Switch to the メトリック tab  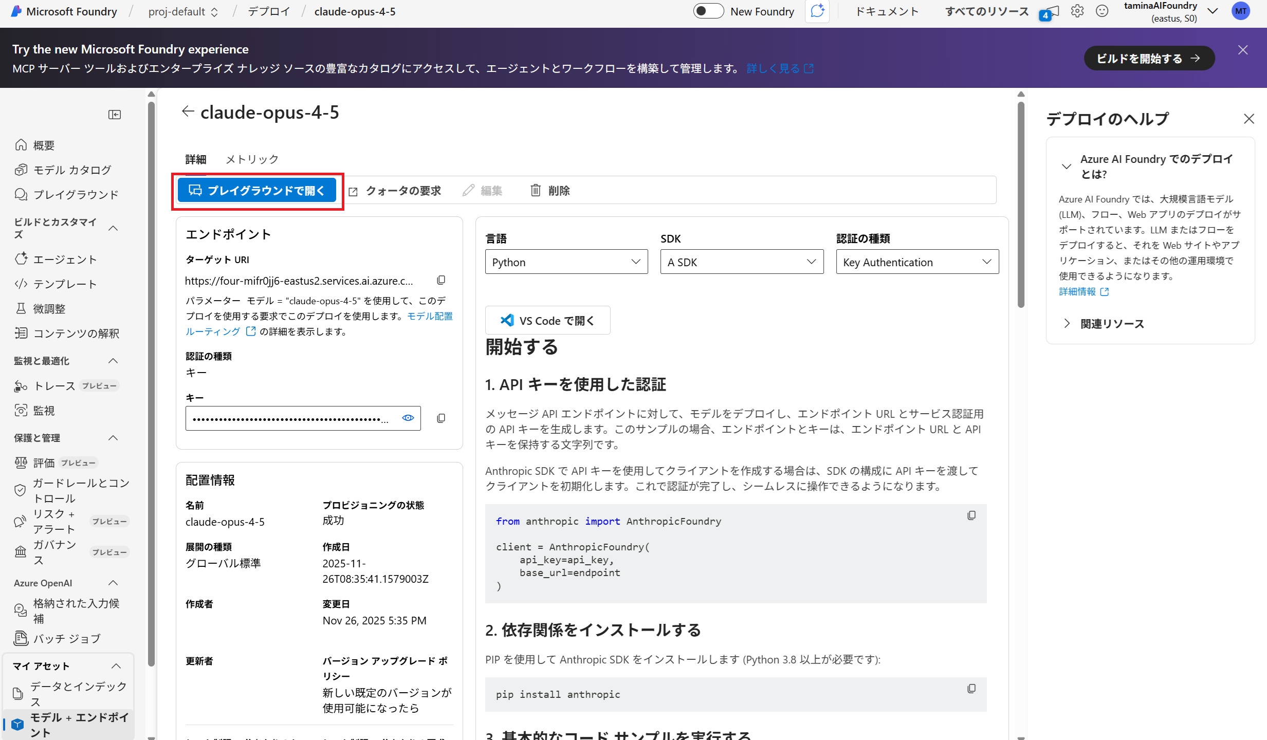tap(252, 159)
